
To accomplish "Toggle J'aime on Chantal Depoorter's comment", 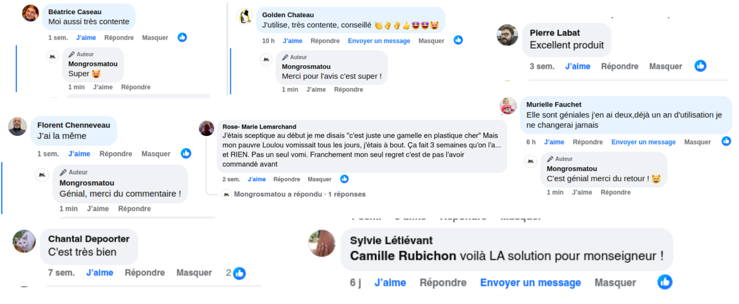I will (x=99, y=273).
